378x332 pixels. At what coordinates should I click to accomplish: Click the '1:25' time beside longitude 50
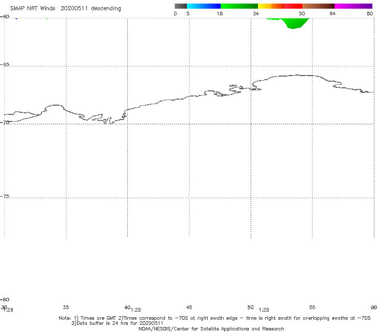tap(264, 310)
